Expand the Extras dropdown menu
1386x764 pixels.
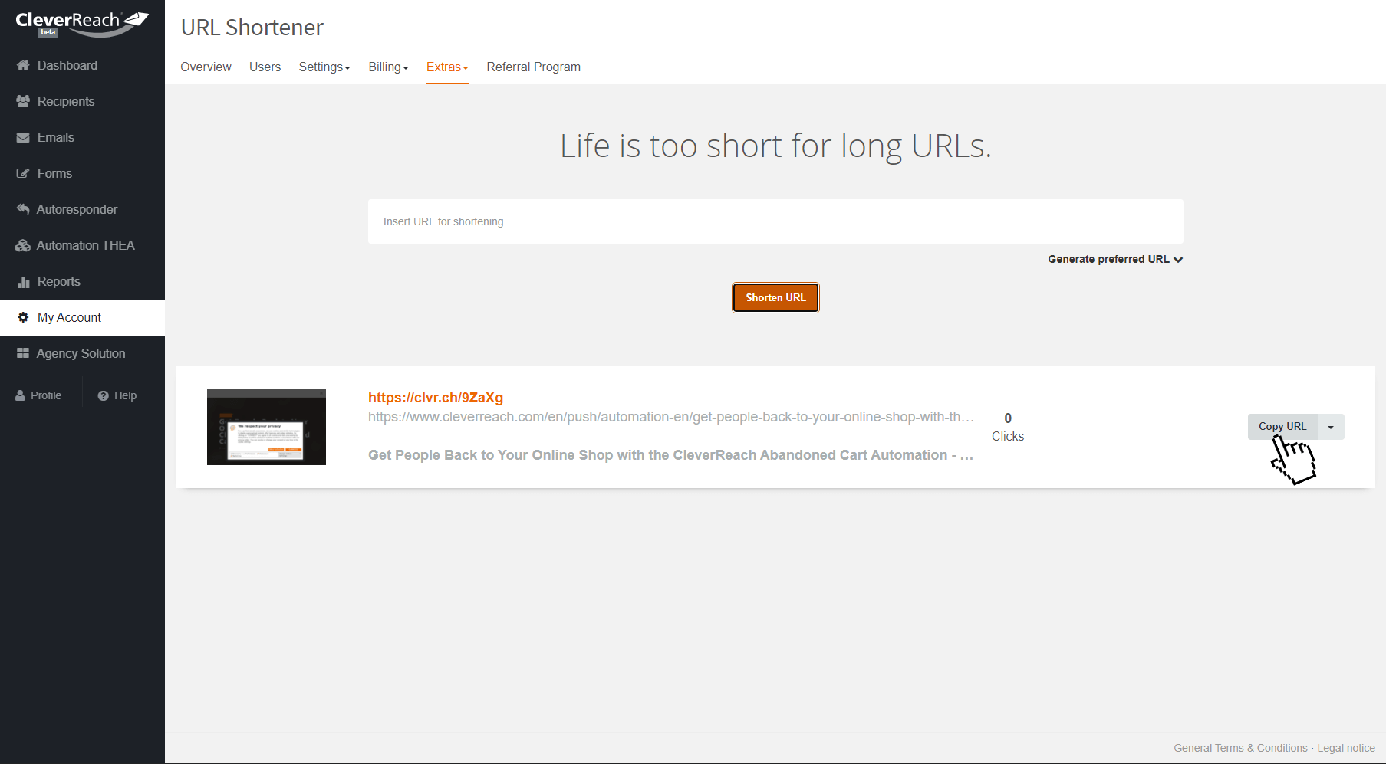(x=447, y=67)
